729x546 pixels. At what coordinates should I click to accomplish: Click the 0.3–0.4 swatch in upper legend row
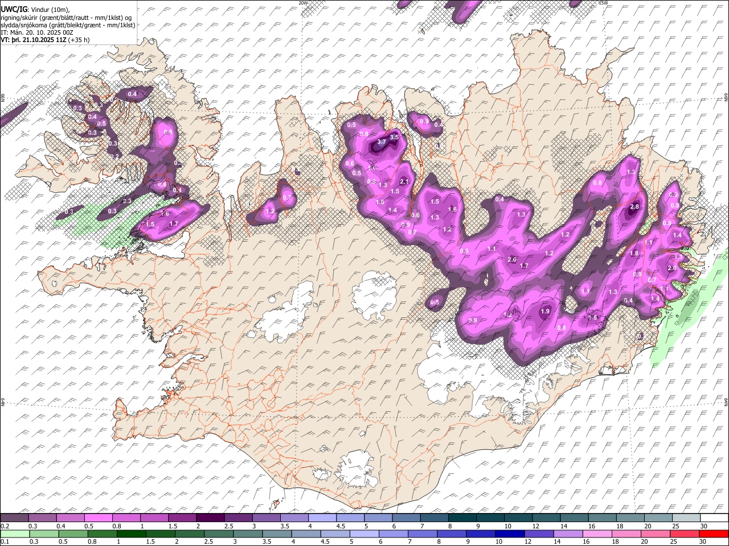(x=42, y=518)
